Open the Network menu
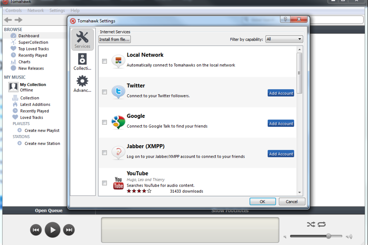Viewport: 368px width, 245px height. point(36,10)
